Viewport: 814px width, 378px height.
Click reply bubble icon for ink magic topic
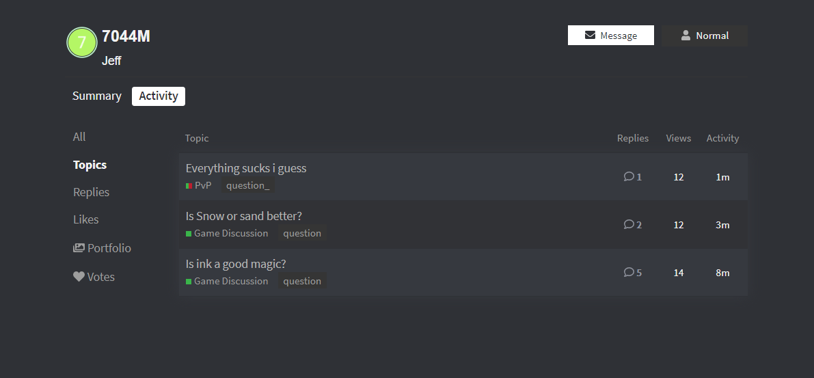(x=629, y=272)
